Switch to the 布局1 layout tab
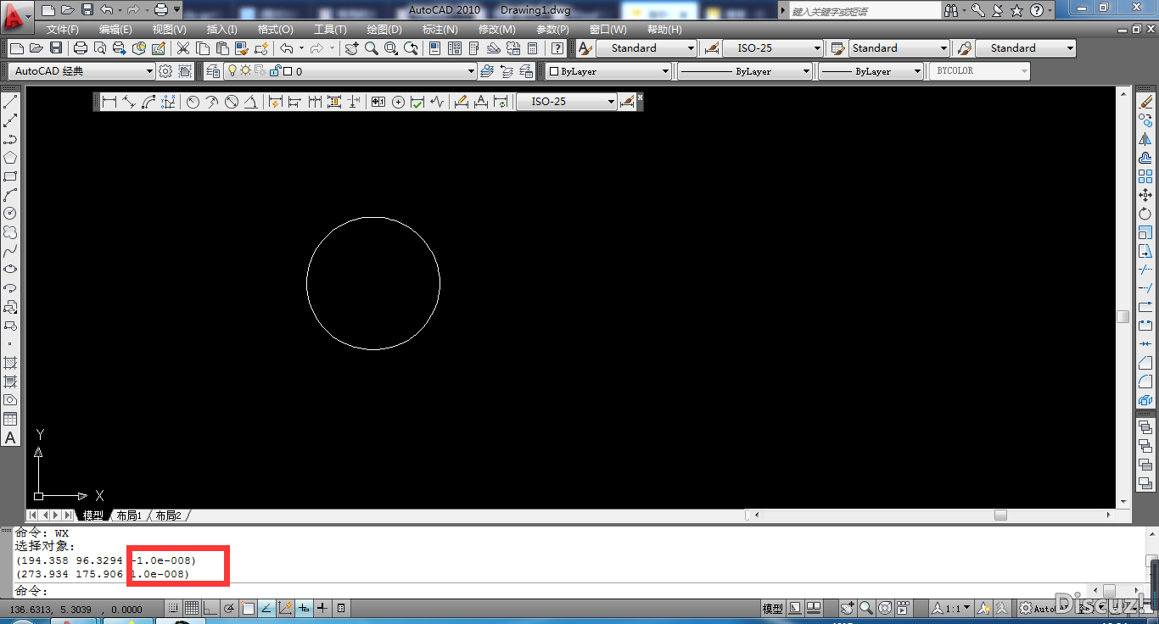This screenshot has width=1159, height=624. [x=129, y=515]
